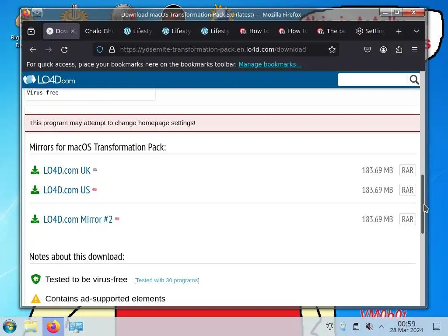448x336 pixels.
Task: Click 'Tested to be virus-free' text
Action: 86,280
